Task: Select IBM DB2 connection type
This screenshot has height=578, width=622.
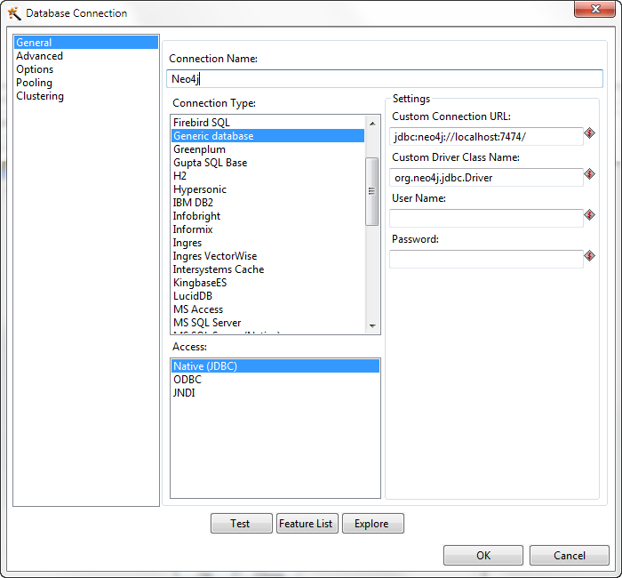Action: (x=267, y=203)
